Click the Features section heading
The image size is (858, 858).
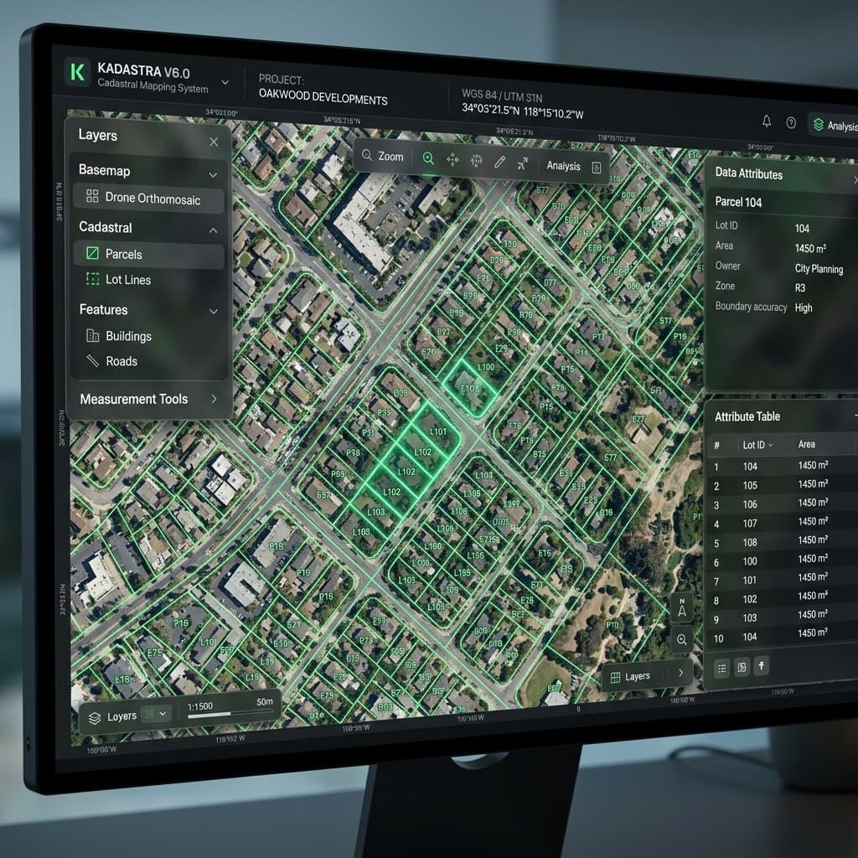103,309
